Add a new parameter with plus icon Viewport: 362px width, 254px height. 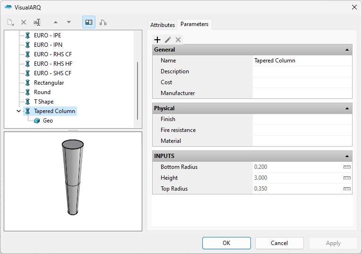[x=157, y=40]
